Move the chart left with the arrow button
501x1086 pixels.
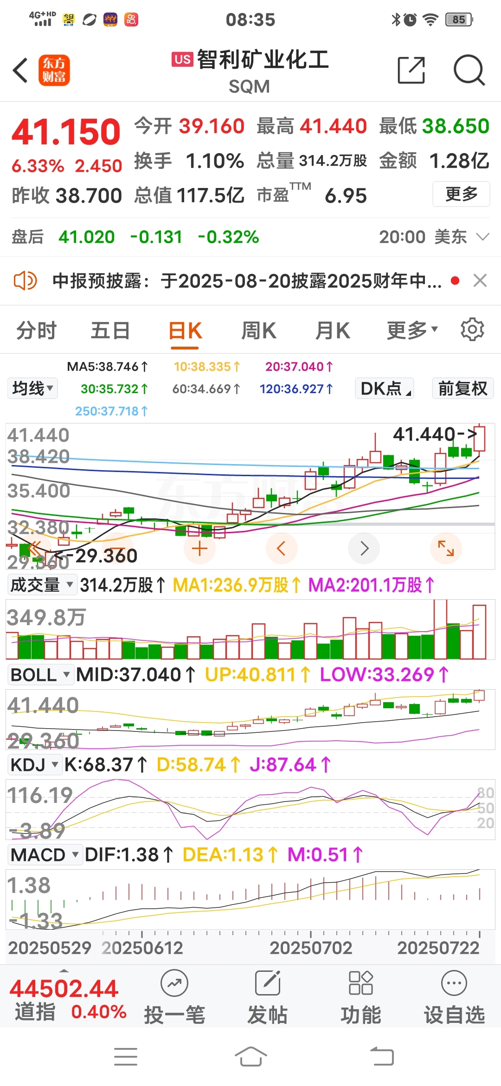coord(282,549)
